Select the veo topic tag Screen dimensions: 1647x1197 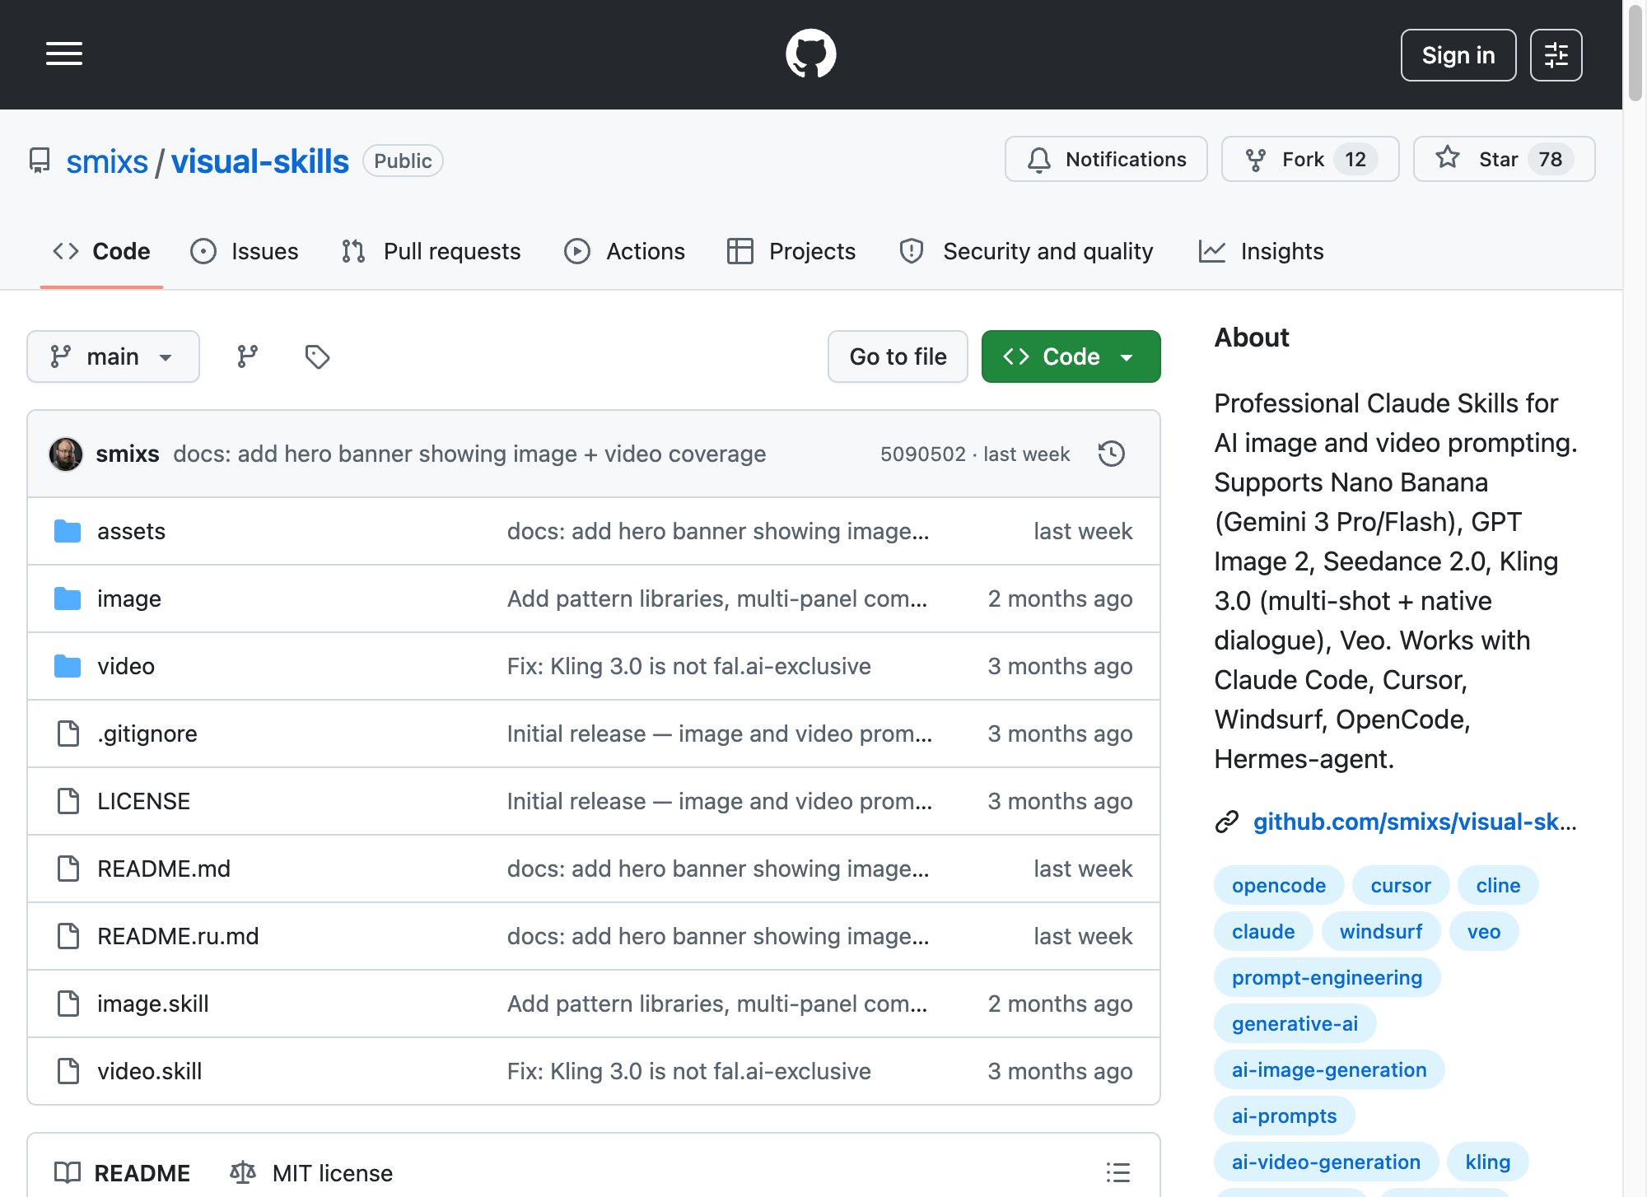pos(1484,931)
